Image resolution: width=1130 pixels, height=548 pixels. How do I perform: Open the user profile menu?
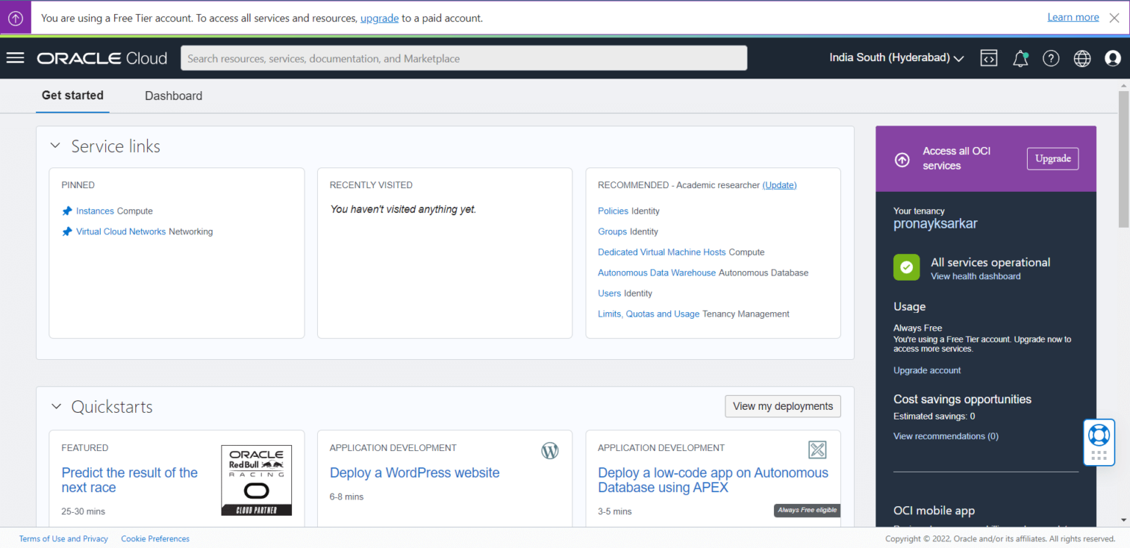(x=1112, y=58)
